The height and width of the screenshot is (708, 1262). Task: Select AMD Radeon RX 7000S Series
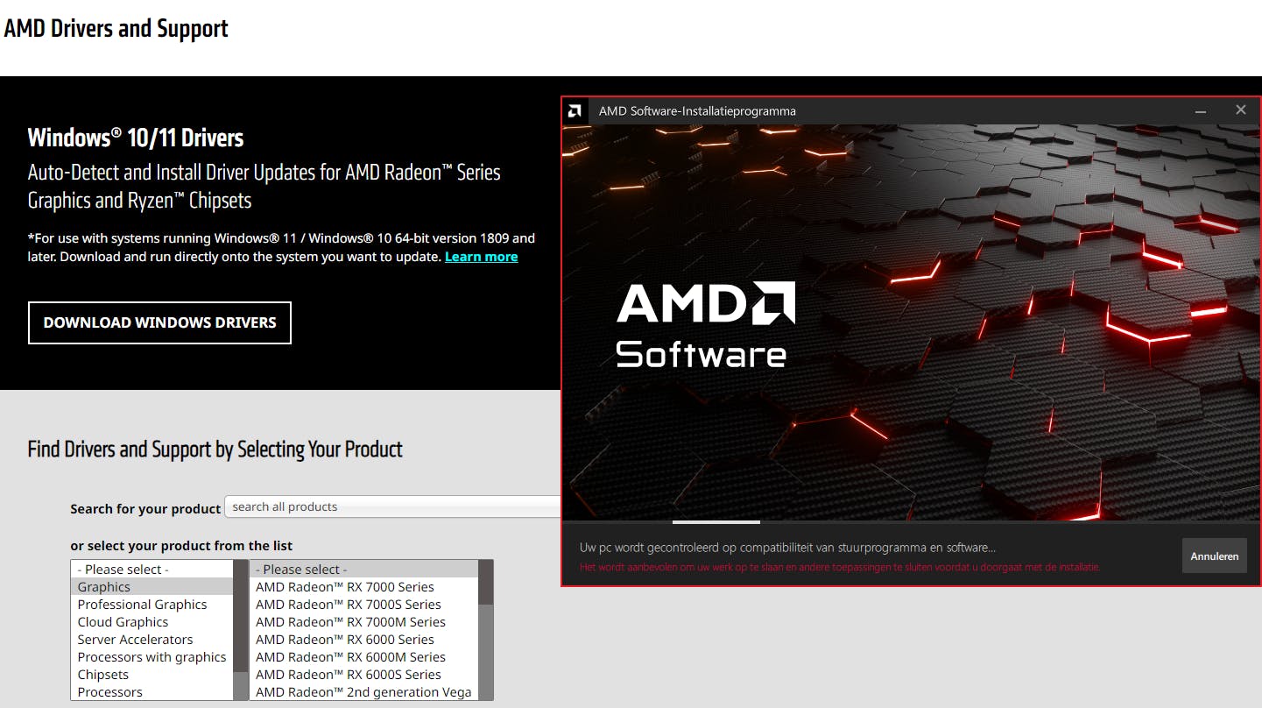(x=363, y=605)
